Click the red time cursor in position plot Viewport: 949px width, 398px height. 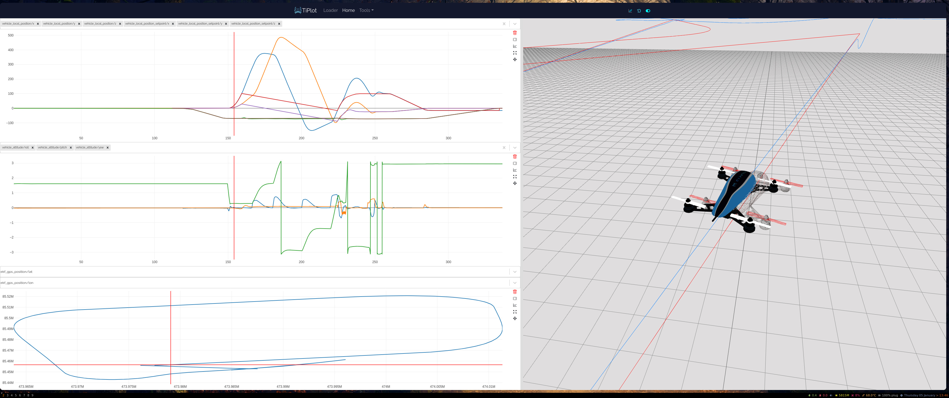pos(234,74)
